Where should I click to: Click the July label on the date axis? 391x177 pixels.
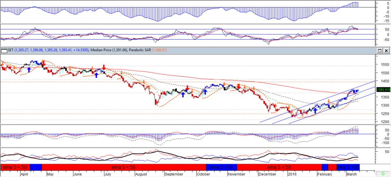(x=108, y=174)
